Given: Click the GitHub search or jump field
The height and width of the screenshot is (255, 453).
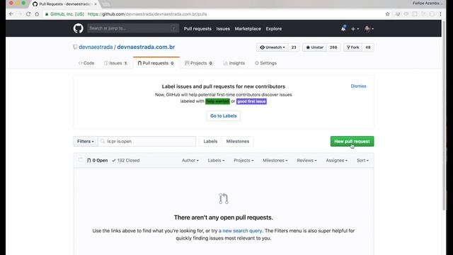Looking at the screenshot, I should (133, 28).
